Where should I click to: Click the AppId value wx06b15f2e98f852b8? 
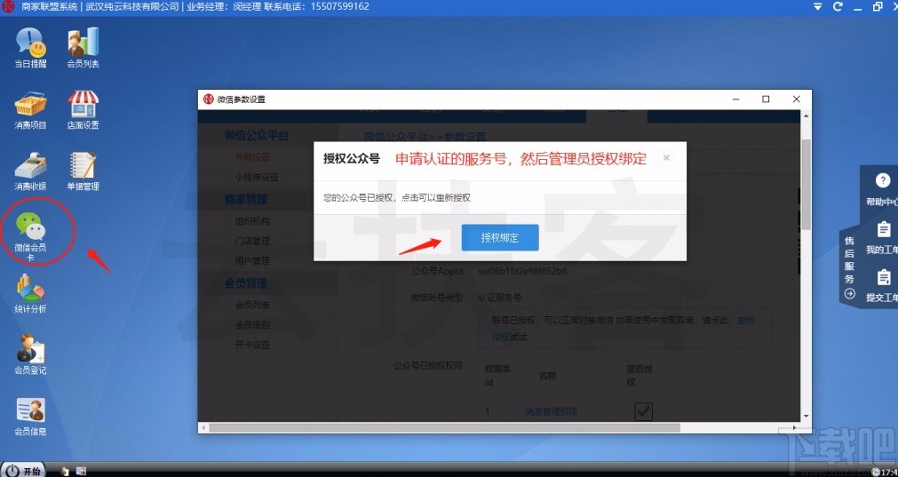(x=522, y=271)
